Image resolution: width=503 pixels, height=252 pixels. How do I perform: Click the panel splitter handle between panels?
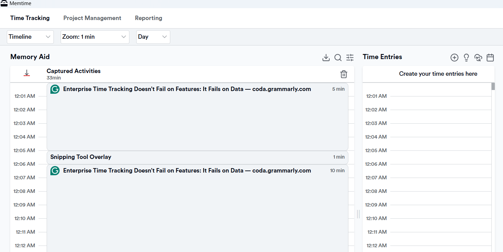(x=358, y=214)
